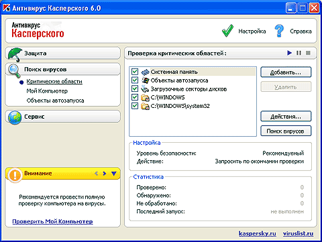Click the Рекомендуемый security level value
The image size is (322, 242).
click(x=283, y=154)
